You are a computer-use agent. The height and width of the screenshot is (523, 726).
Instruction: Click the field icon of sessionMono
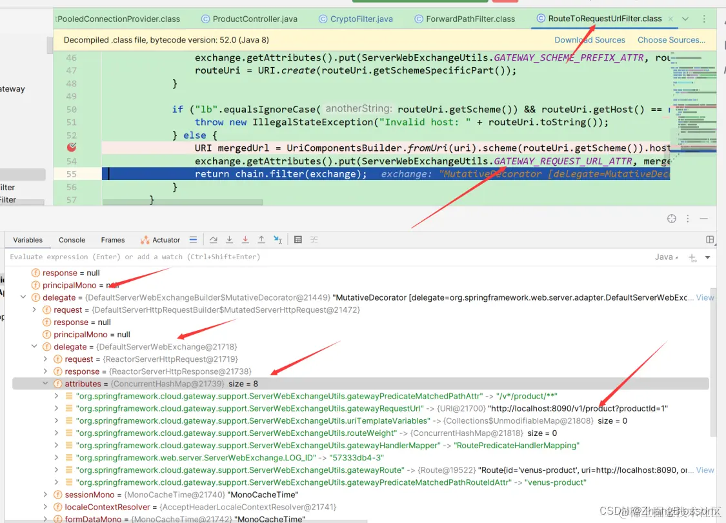[x=58, y=495]
